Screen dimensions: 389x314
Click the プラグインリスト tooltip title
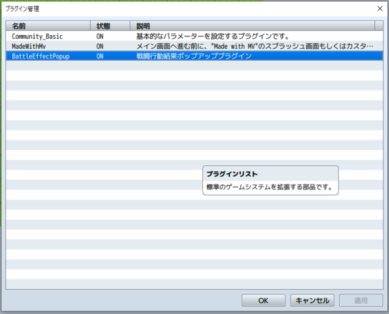click(x=232, y=174)
